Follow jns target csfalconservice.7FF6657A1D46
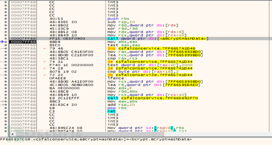Image resolution: width=272 pixels, height=145 pixels. click(x=157, y=49)
